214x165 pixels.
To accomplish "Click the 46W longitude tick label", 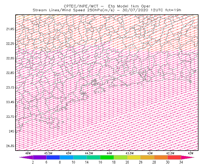I will pyautogui.click(x=28, y=153).
